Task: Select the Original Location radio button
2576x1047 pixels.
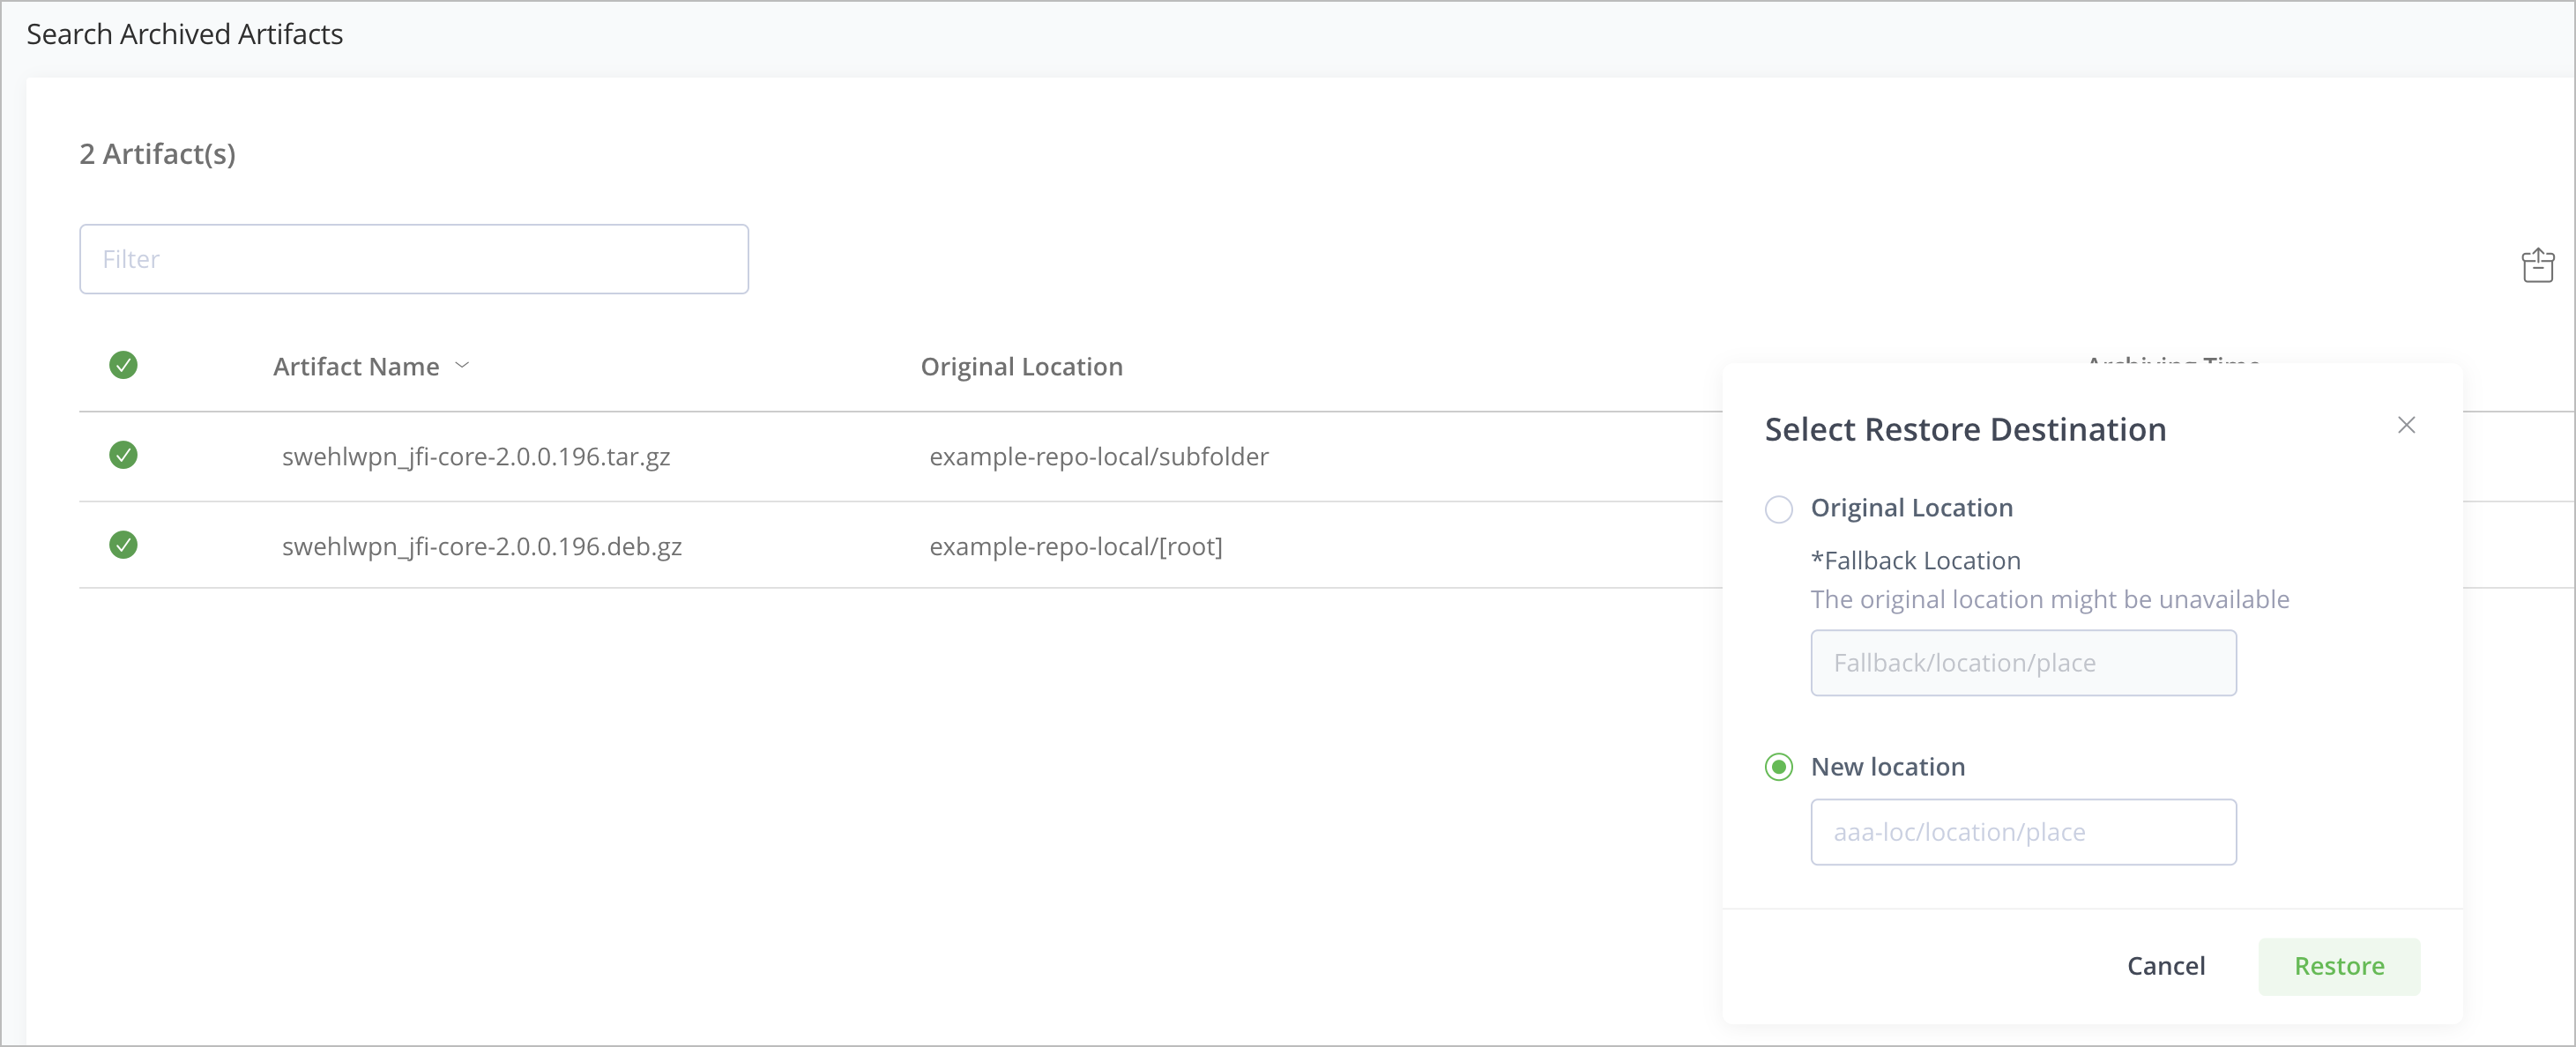Action: coord(1778,509)
